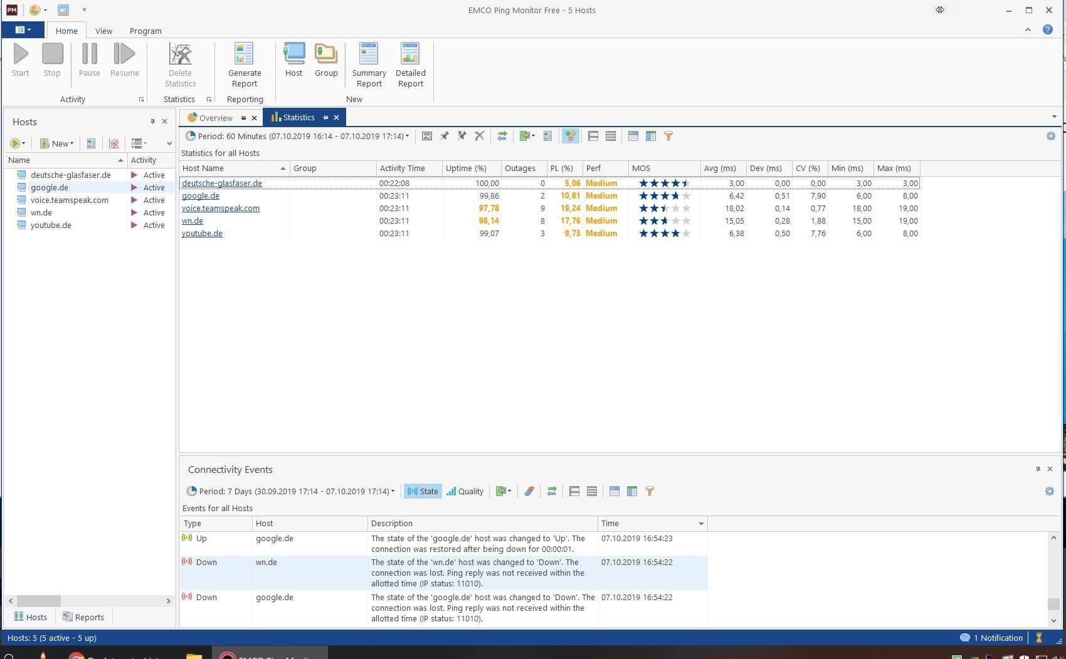Select voice.teamspeak.com in Hosts list
The image size is (1066, 659).
point(70,200)
